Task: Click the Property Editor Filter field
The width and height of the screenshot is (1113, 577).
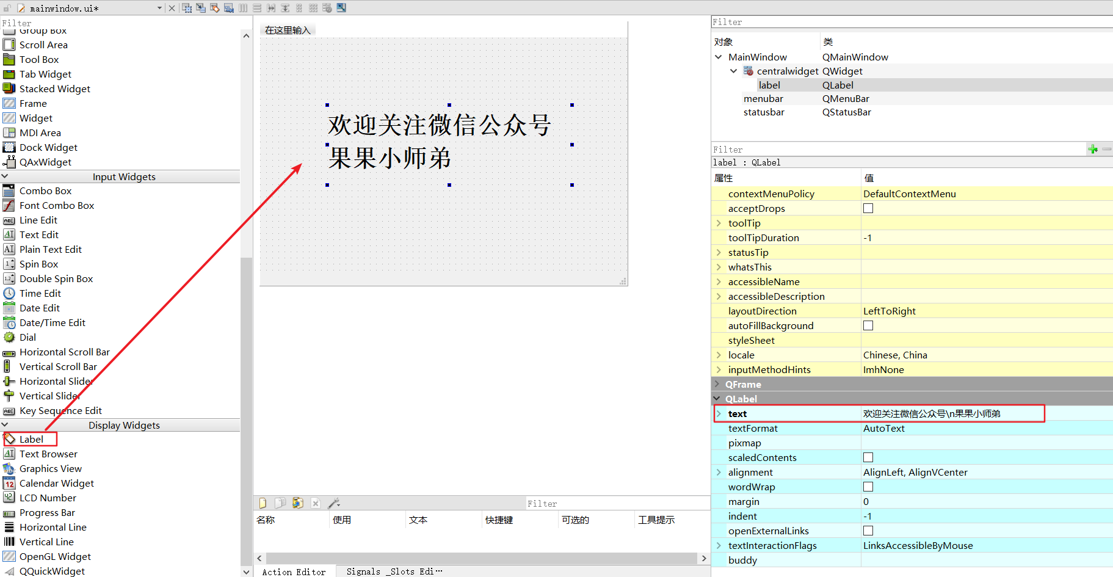Action: pos(898,149)
